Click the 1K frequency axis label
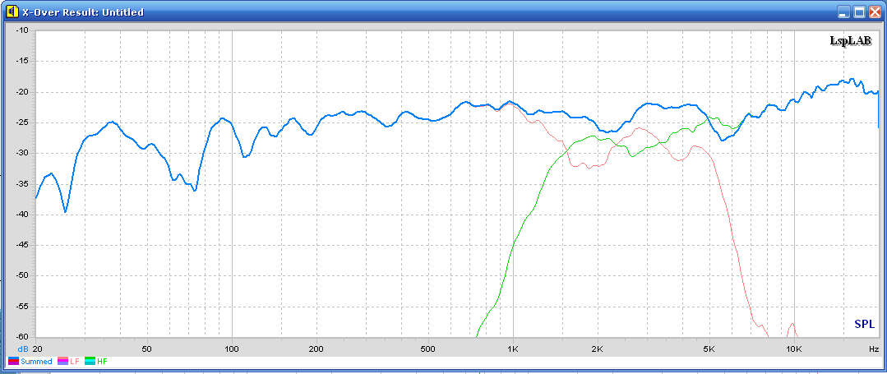This screenshot has width=887, height=374. pos(514,349)
